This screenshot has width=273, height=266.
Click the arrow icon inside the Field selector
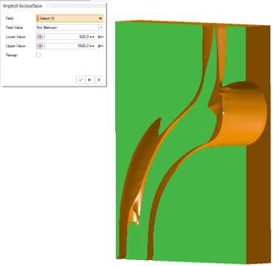coord(100,18)
